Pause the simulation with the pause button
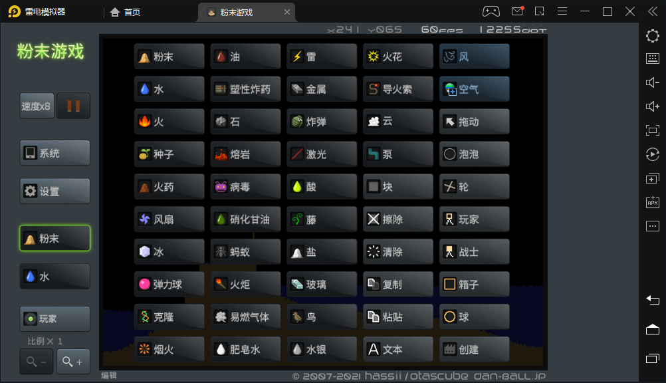The width and height of the screenshot is (666, 383). click(74, 106)
